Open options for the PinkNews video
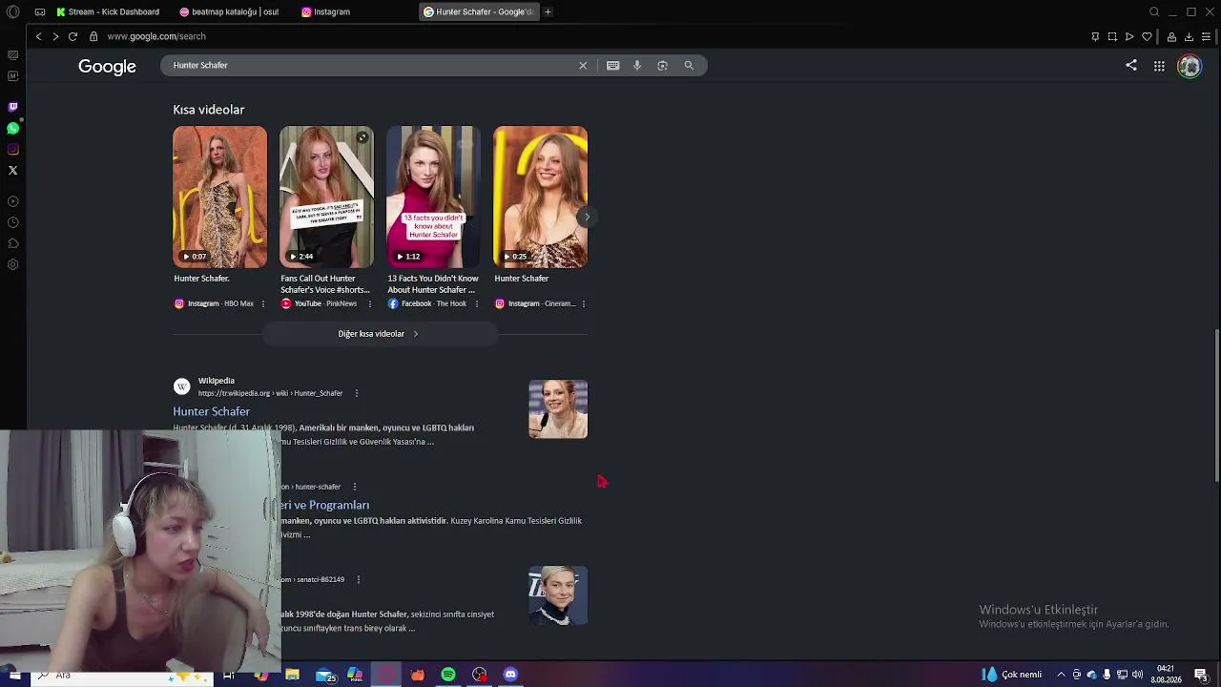Image resolution: width=1221 pixels, height=687 pixels. (369, 303)
